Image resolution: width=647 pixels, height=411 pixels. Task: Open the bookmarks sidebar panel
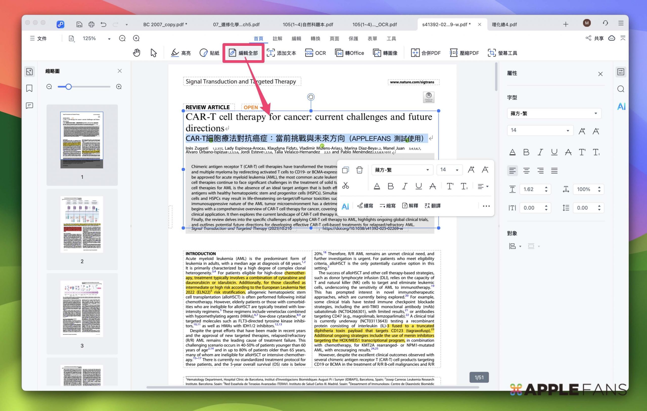(29, 89)
